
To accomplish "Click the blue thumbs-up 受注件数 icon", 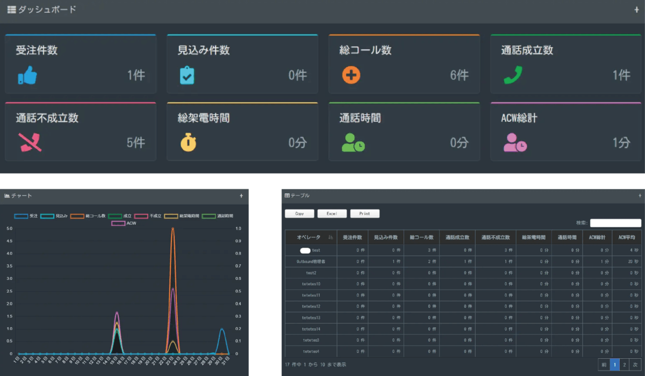I will click(27, 76).
